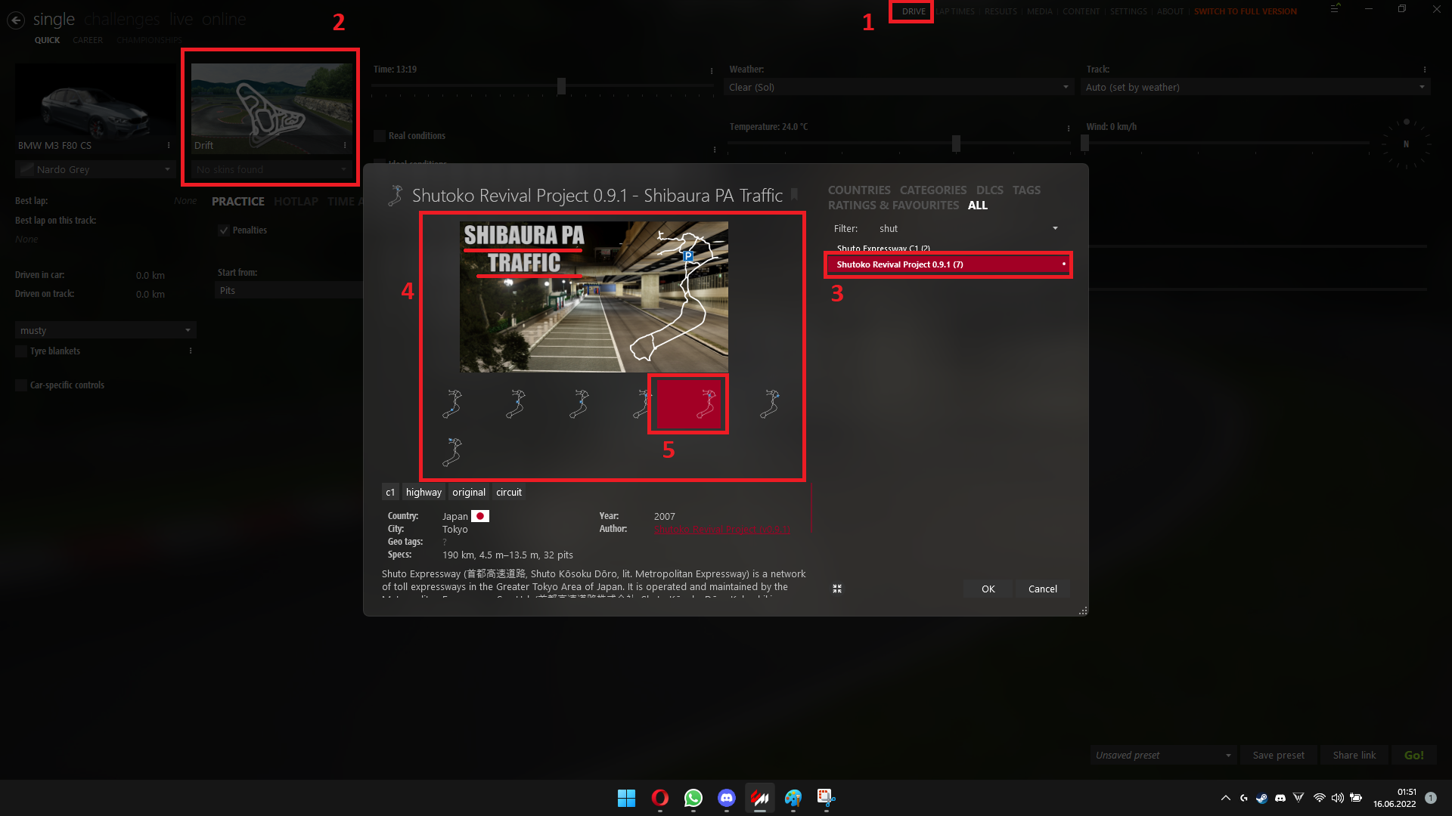Open the three-dot menu beside BMW M3 F80 CS
Viewport: 1452px width, 816px height.
169,145
